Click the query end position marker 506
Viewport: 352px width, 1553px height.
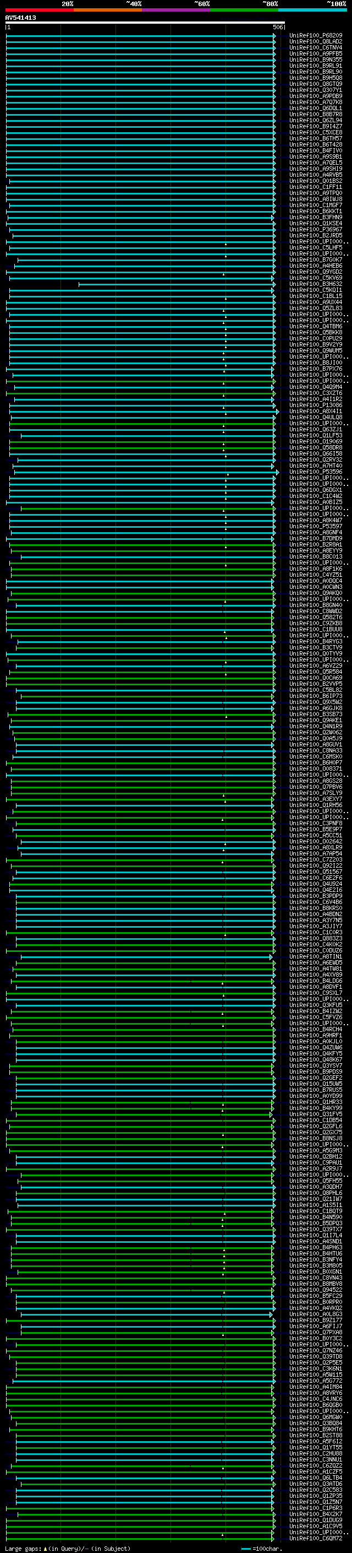click(x=278, y=27)
